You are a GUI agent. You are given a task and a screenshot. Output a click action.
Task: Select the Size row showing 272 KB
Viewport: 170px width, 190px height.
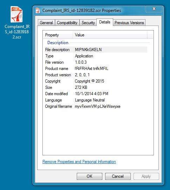click(96, 87)
